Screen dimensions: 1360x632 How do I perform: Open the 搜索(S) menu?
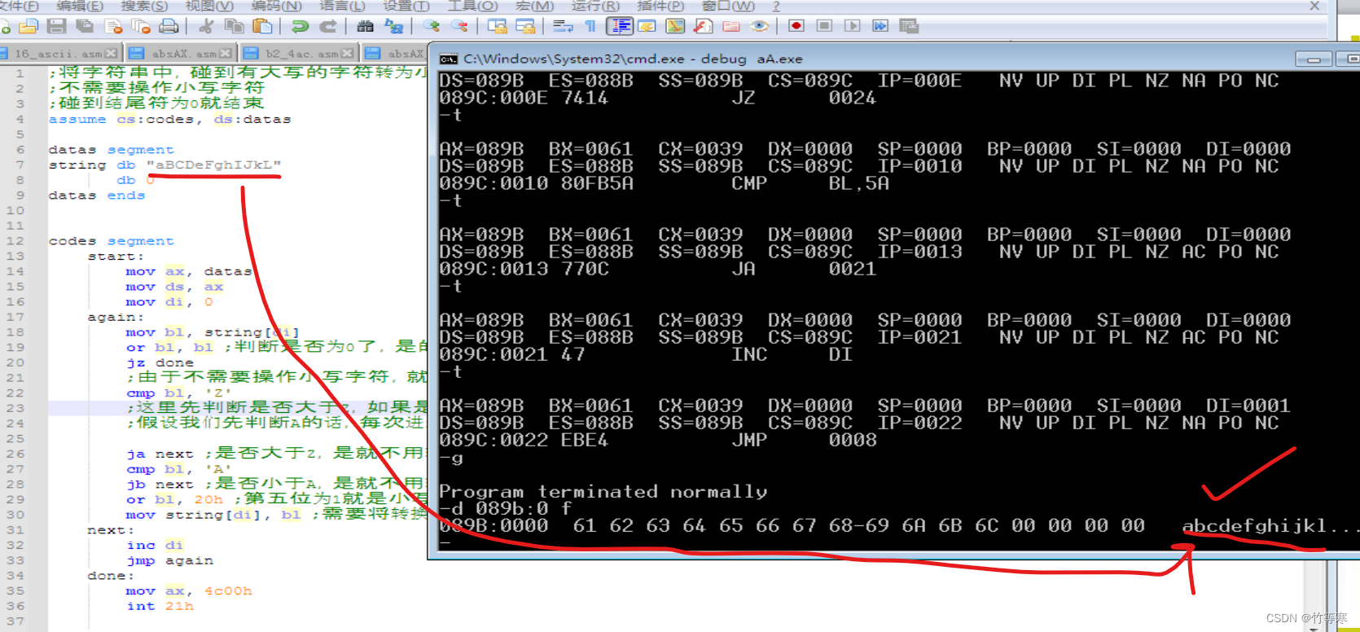click(144, 6)
